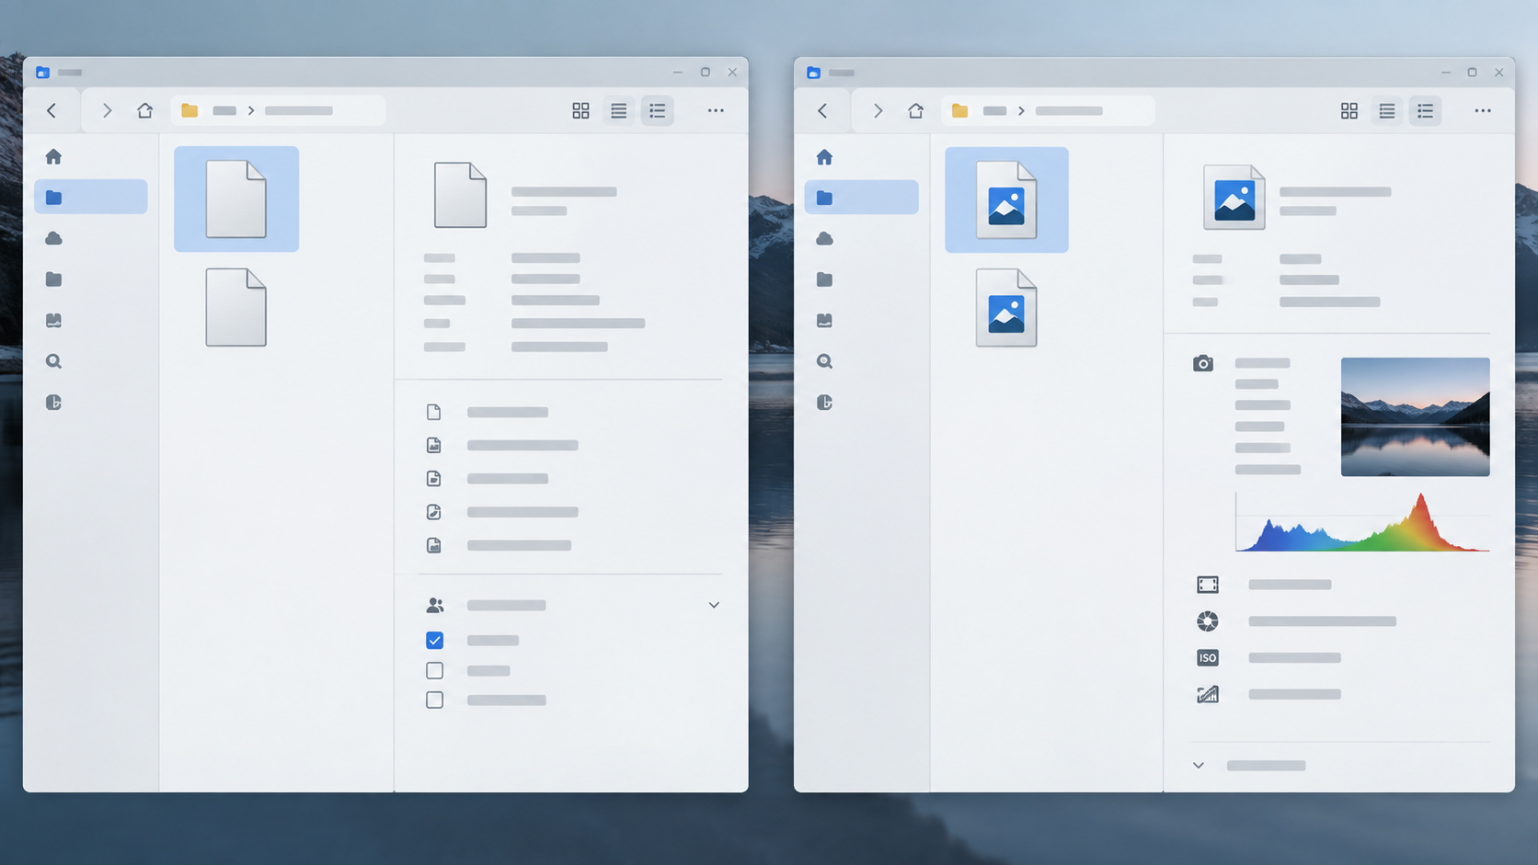Click the color histogram in right pane

[1362, 522]
